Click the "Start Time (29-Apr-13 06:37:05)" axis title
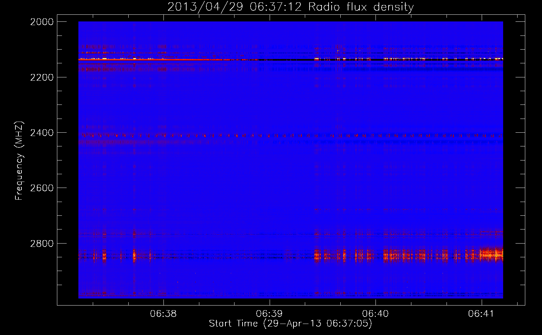 tap(290, 324)
